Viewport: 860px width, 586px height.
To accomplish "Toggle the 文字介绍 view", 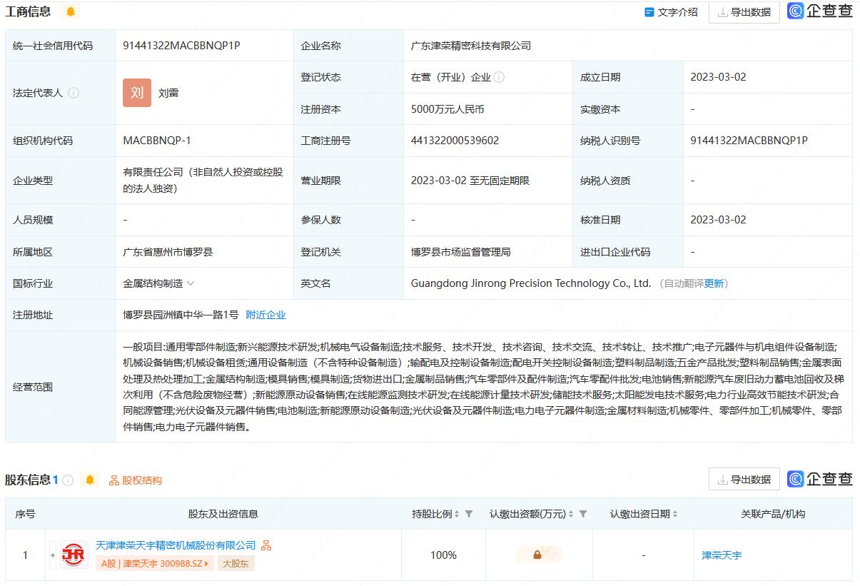I will point(671,12).
